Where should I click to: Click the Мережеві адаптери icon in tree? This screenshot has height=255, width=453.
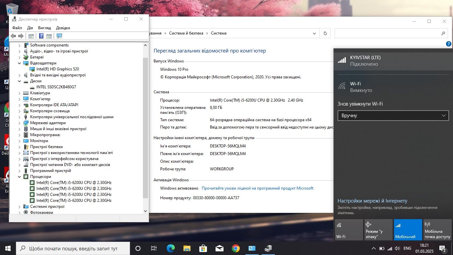[x=26, y=123]
